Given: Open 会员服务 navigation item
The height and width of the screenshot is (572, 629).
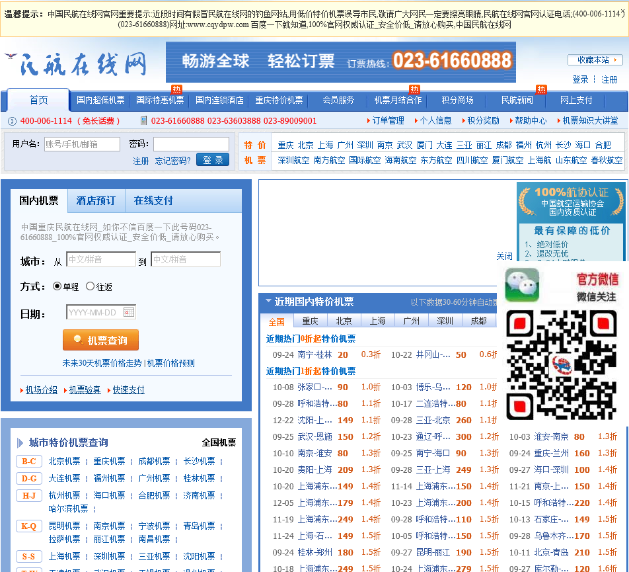Looking at the screenshot, I should point(338,100).
